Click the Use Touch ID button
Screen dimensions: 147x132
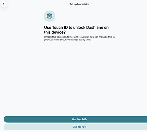75,119
